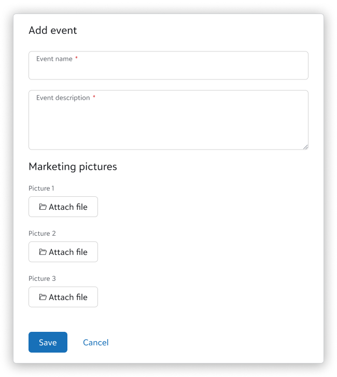Save the new event

click(x=48, y=342)
